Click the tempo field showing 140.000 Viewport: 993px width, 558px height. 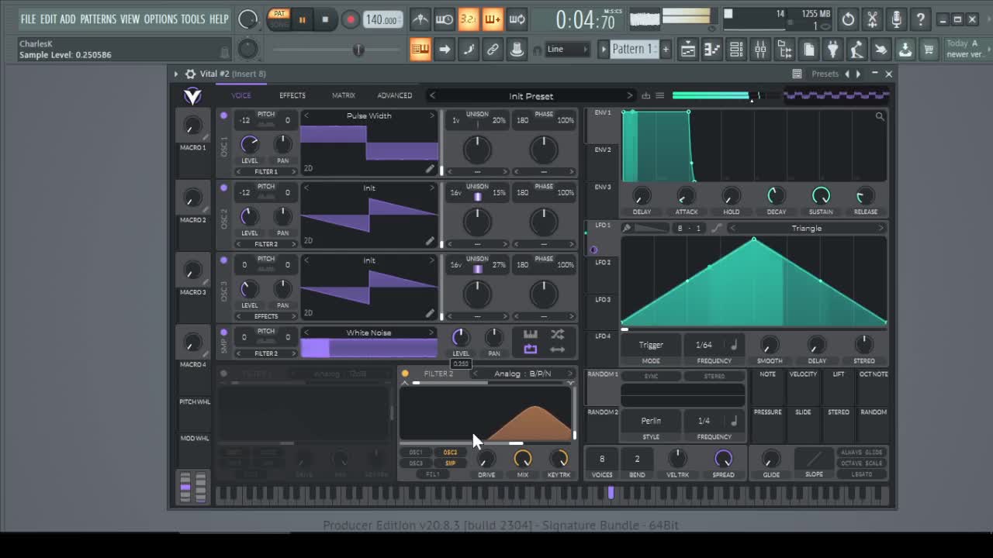pos(382,20)
